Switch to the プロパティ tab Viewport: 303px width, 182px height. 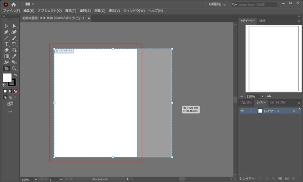(246, 103)
